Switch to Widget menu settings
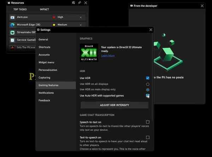Screen dimensions: 212x157 point(46,62)
